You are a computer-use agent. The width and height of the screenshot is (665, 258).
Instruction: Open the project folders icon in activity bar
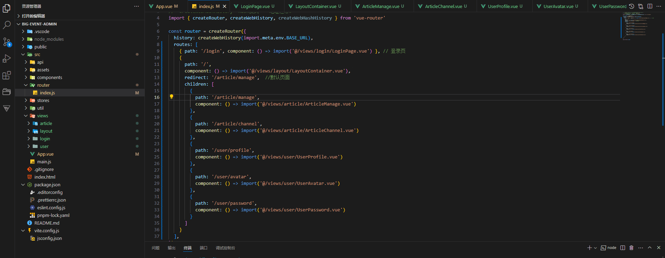(7, 92)
